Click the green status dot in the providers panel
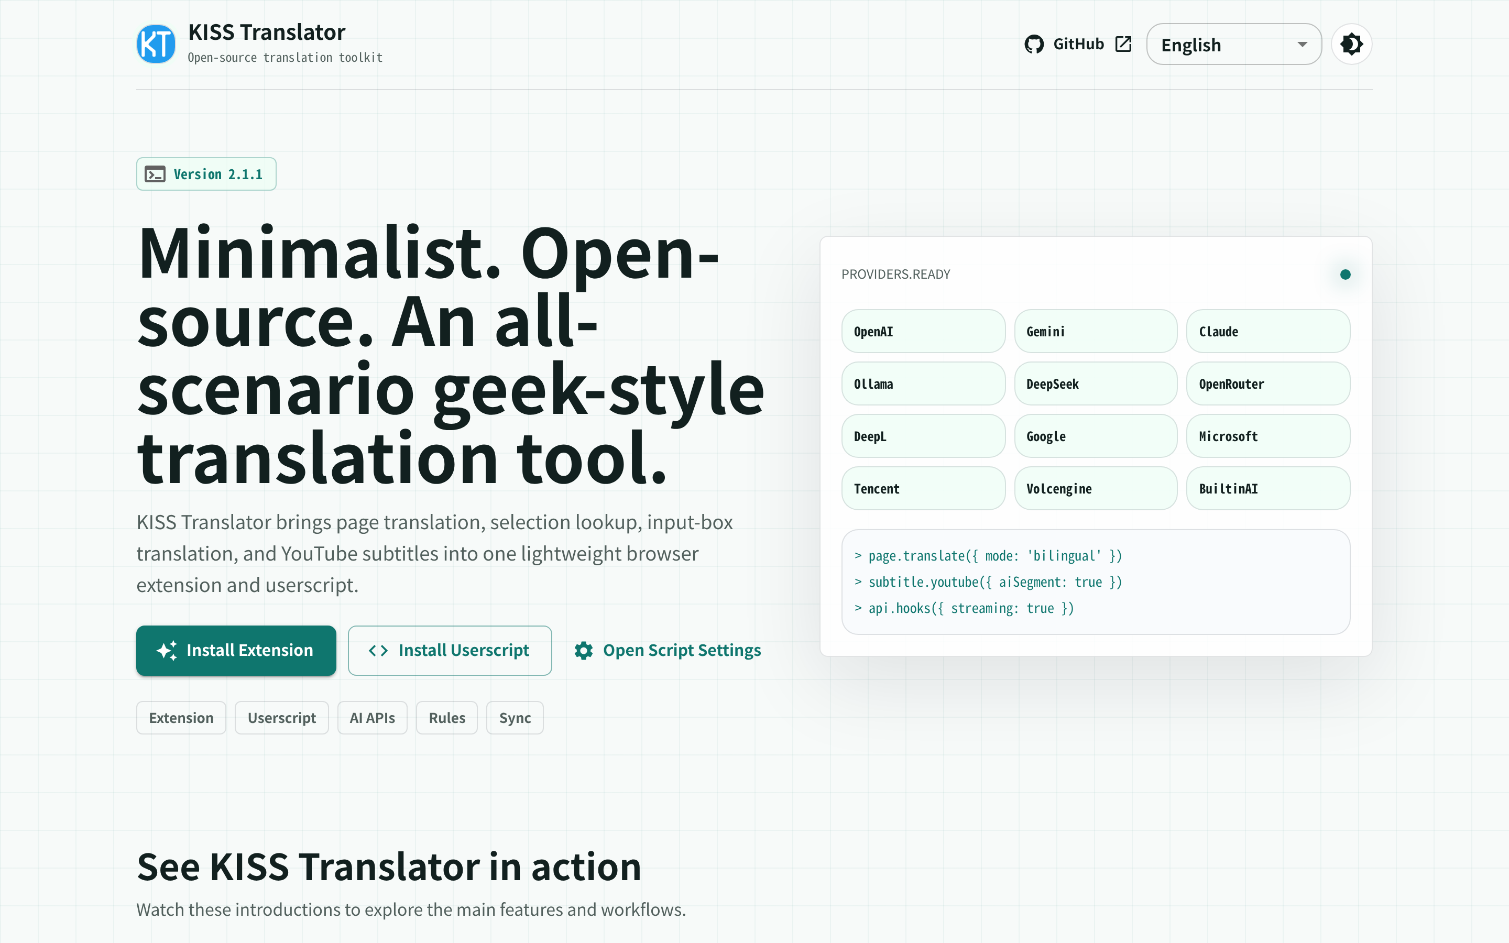The width and height of the screenshot is (1509, 943). (x=1345, y=275)
